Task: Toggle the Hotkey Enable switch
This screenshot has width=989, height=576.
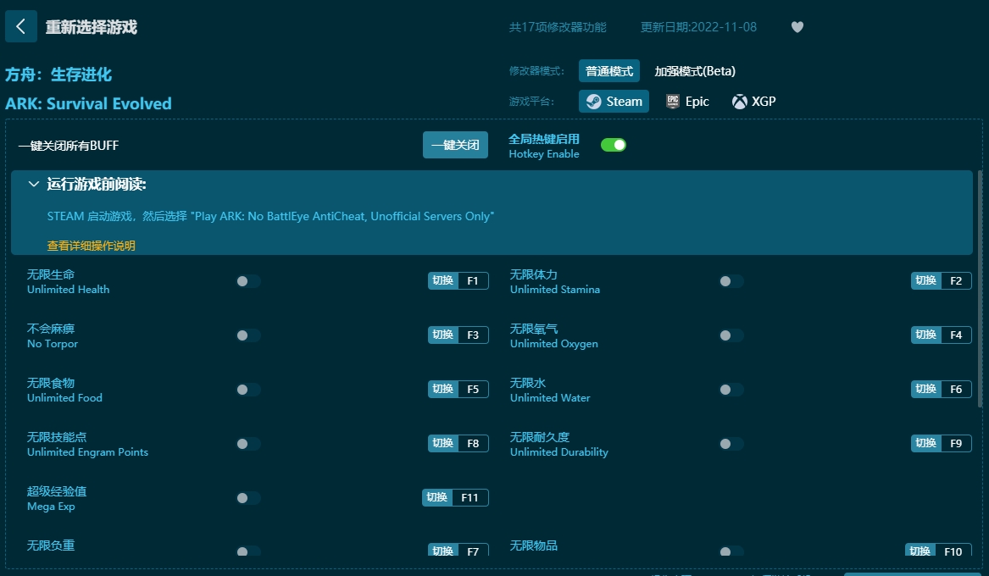Action: (x=613, y=145)
